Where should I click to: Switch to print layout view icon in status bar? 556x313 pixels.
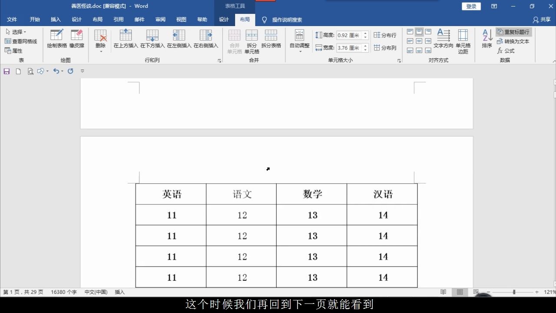[x=460, y=292]
